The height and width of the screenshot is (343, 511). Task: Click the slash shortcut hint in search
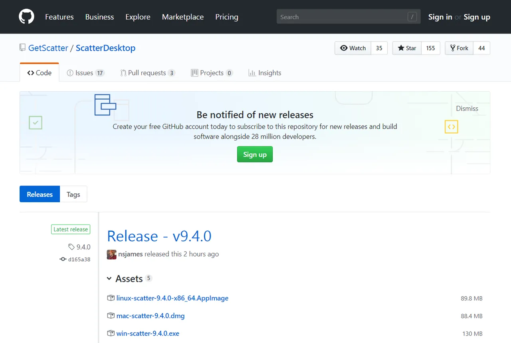click(412, 17)
